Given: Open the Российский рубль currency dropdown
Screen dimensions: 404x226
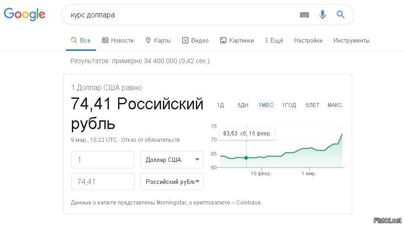Looking at the screenshot, I should coord(172,182).
